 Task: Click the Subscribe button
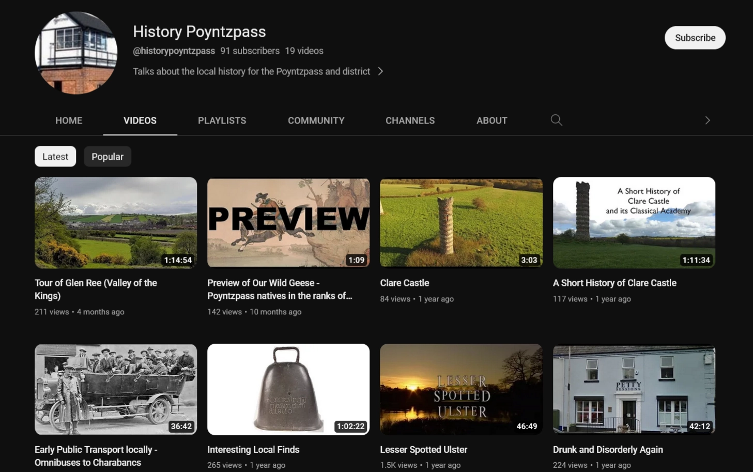(x=695, y=37)
